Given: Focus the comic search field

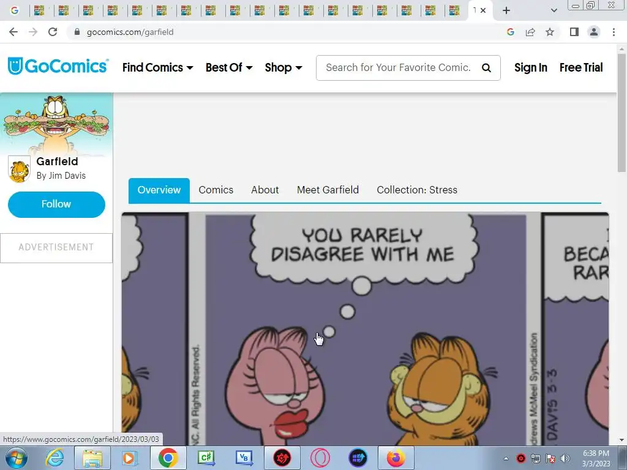Looking at the screenshot, I should pyautogui.click(x=398, y=67).
